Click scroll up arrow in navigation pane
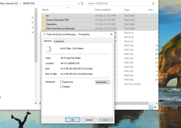181x128 pixels. (x=36, y=9)
